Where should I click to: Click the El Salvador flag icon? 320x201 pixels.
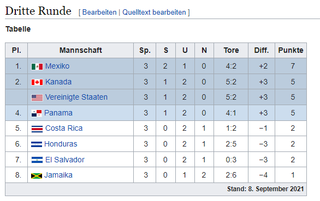(x=37, y=160)
